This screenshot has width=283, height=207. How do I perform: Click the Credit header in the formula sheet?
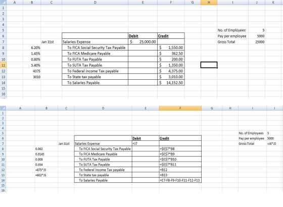point(164,138)
